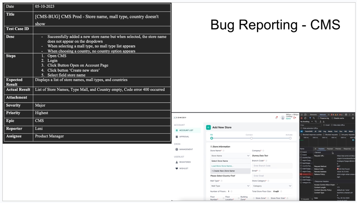
Task: Select the Fetch/XHR filter chip
Action: (x=309, y=131)
